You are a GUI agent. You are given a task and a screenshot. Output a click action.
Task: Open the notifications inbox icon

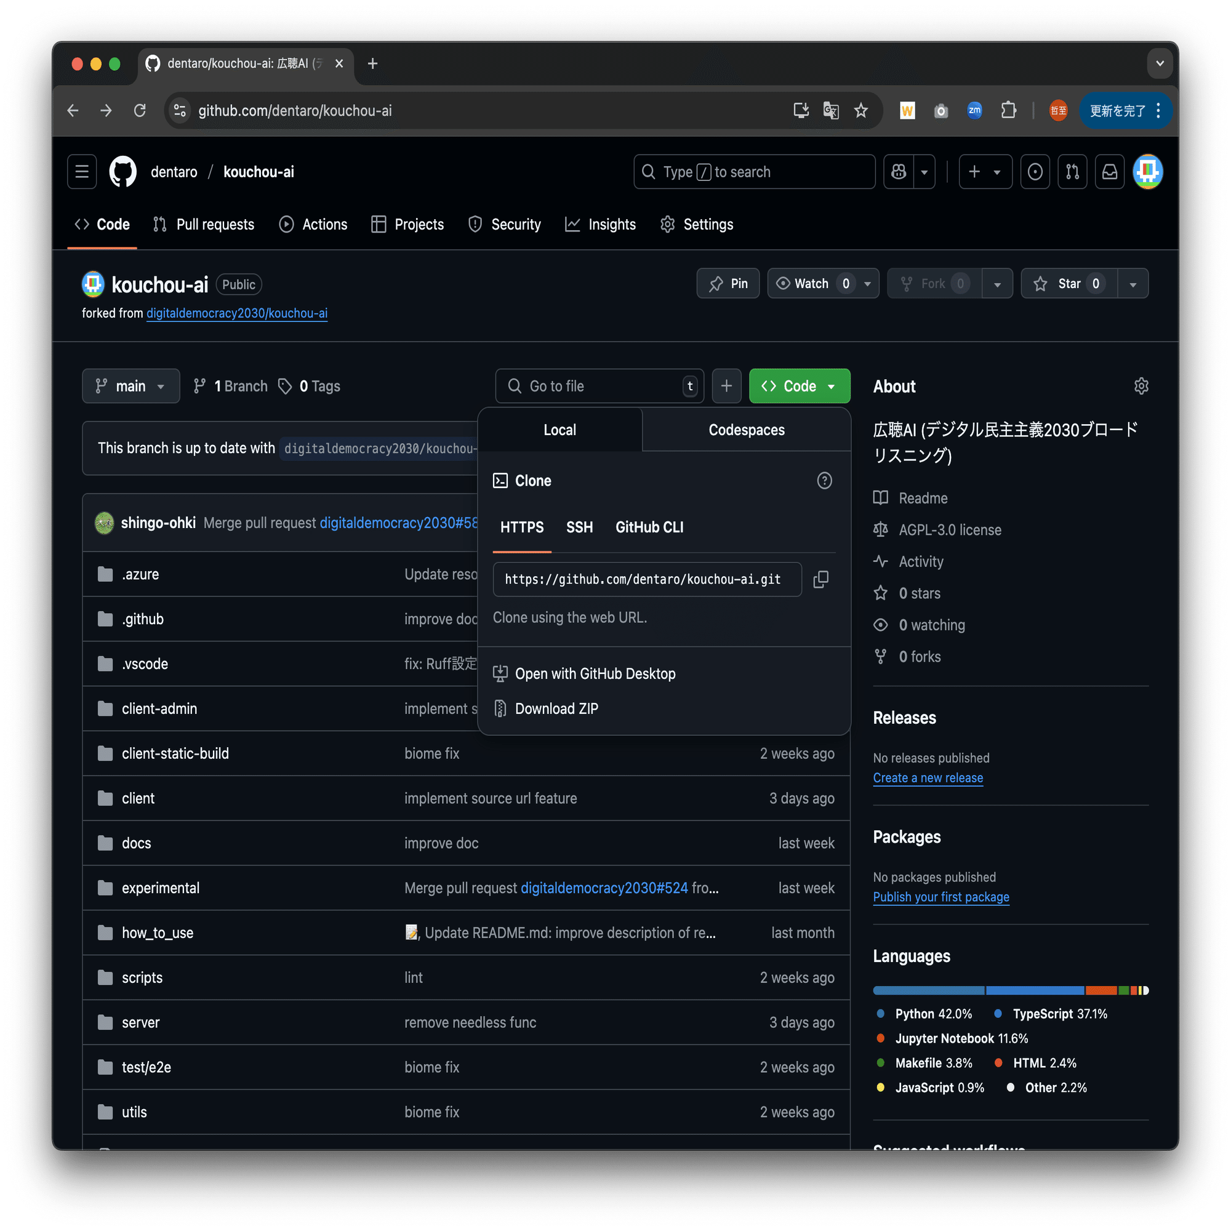(x=1109, y=171)
